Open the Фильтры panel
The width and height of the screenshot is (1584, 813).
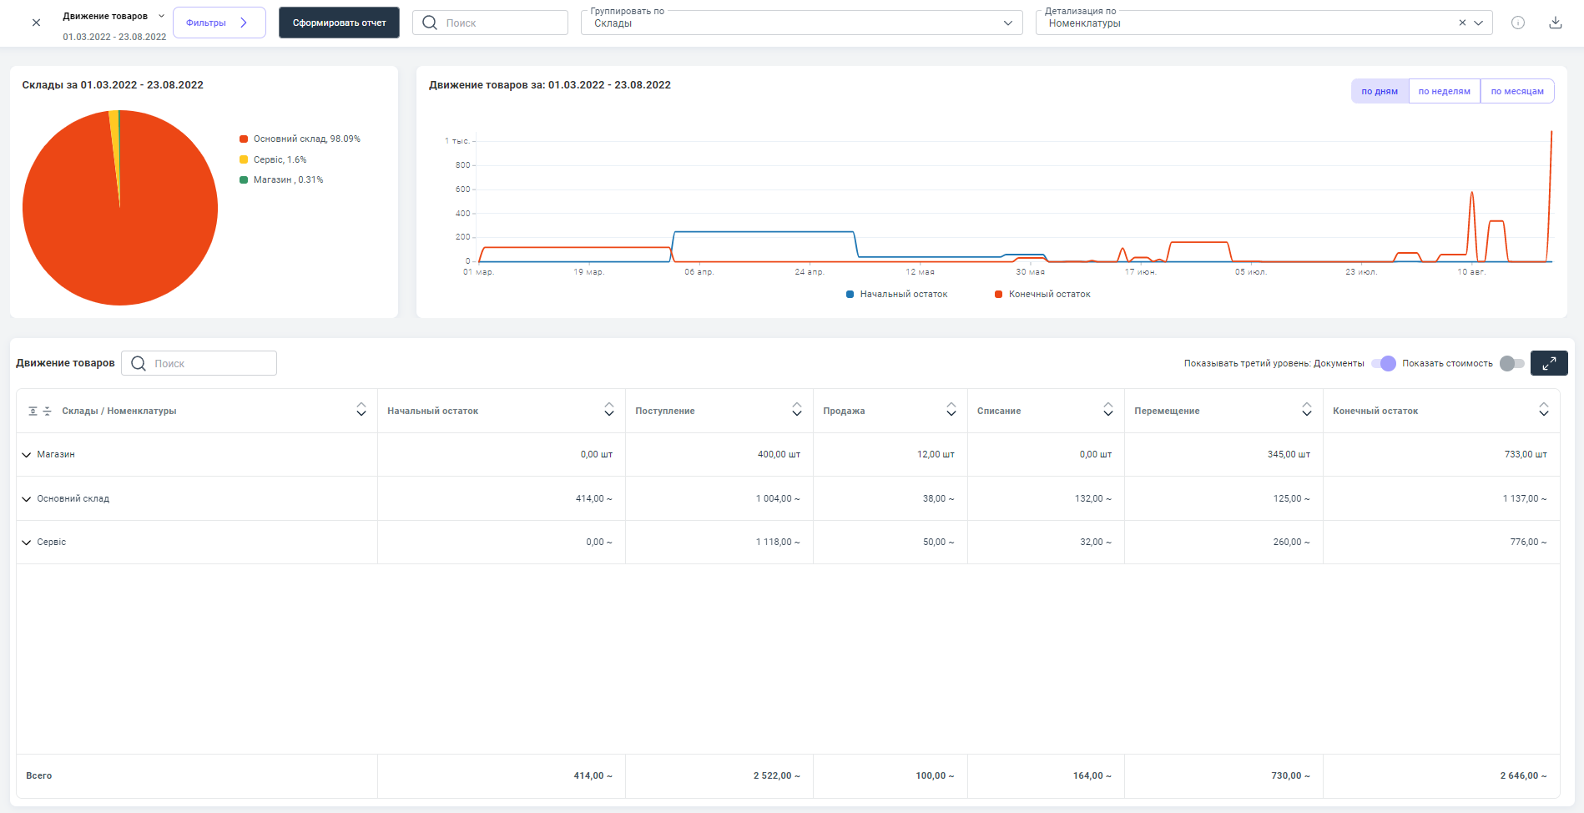pos(219,23)
